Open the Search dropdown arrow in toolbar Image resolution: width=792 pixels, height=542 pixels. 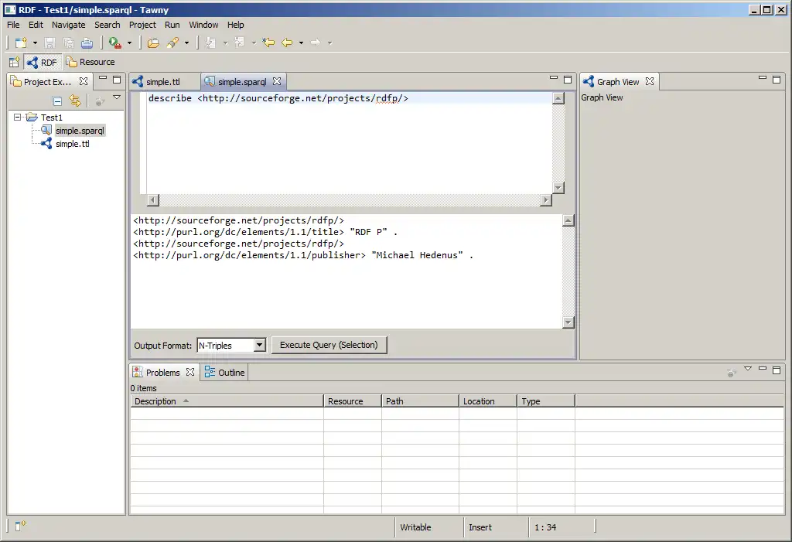(x=186, y=43)
